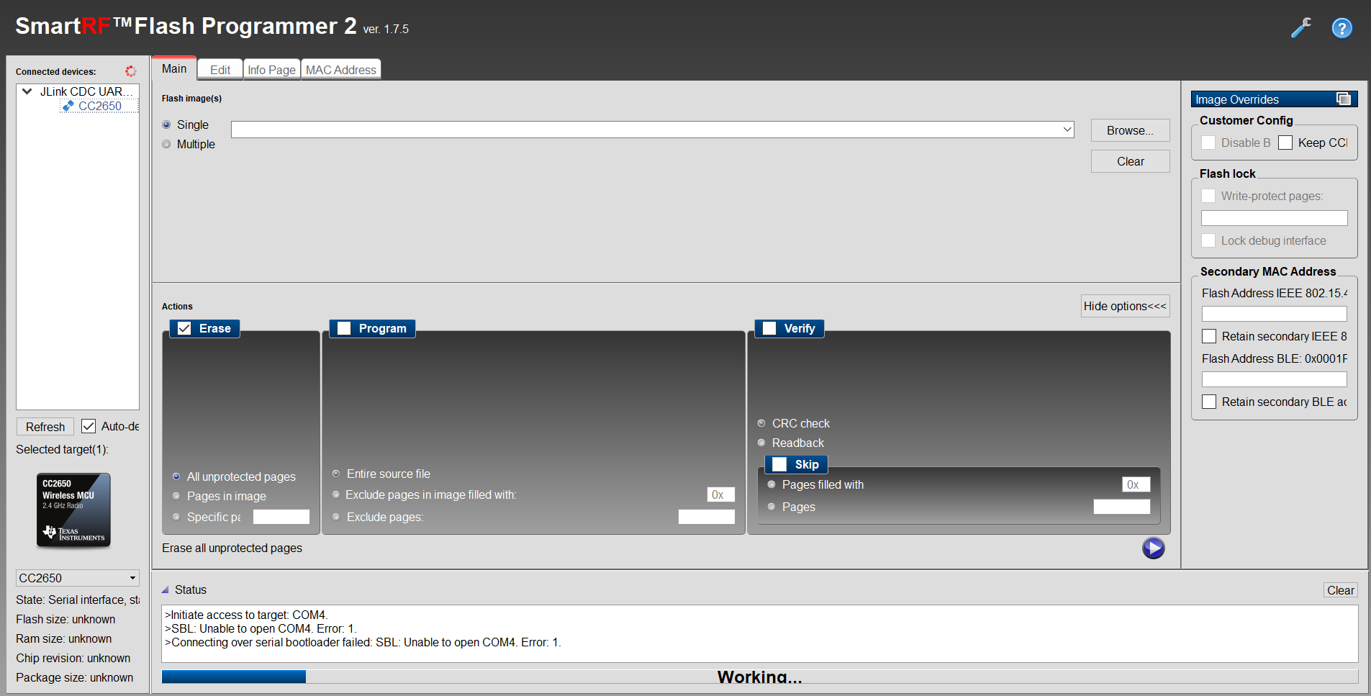This screenshot has height=696, width=1371.
Task: Open the MAC Address tab
Action: coord(341,70)
